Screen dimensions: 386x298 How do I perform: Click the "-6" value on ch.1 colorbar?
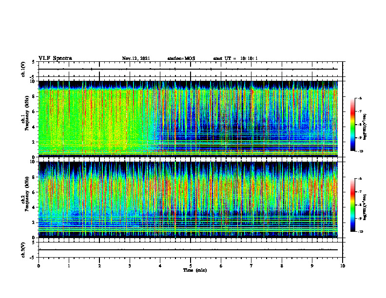tap(359, 98)
